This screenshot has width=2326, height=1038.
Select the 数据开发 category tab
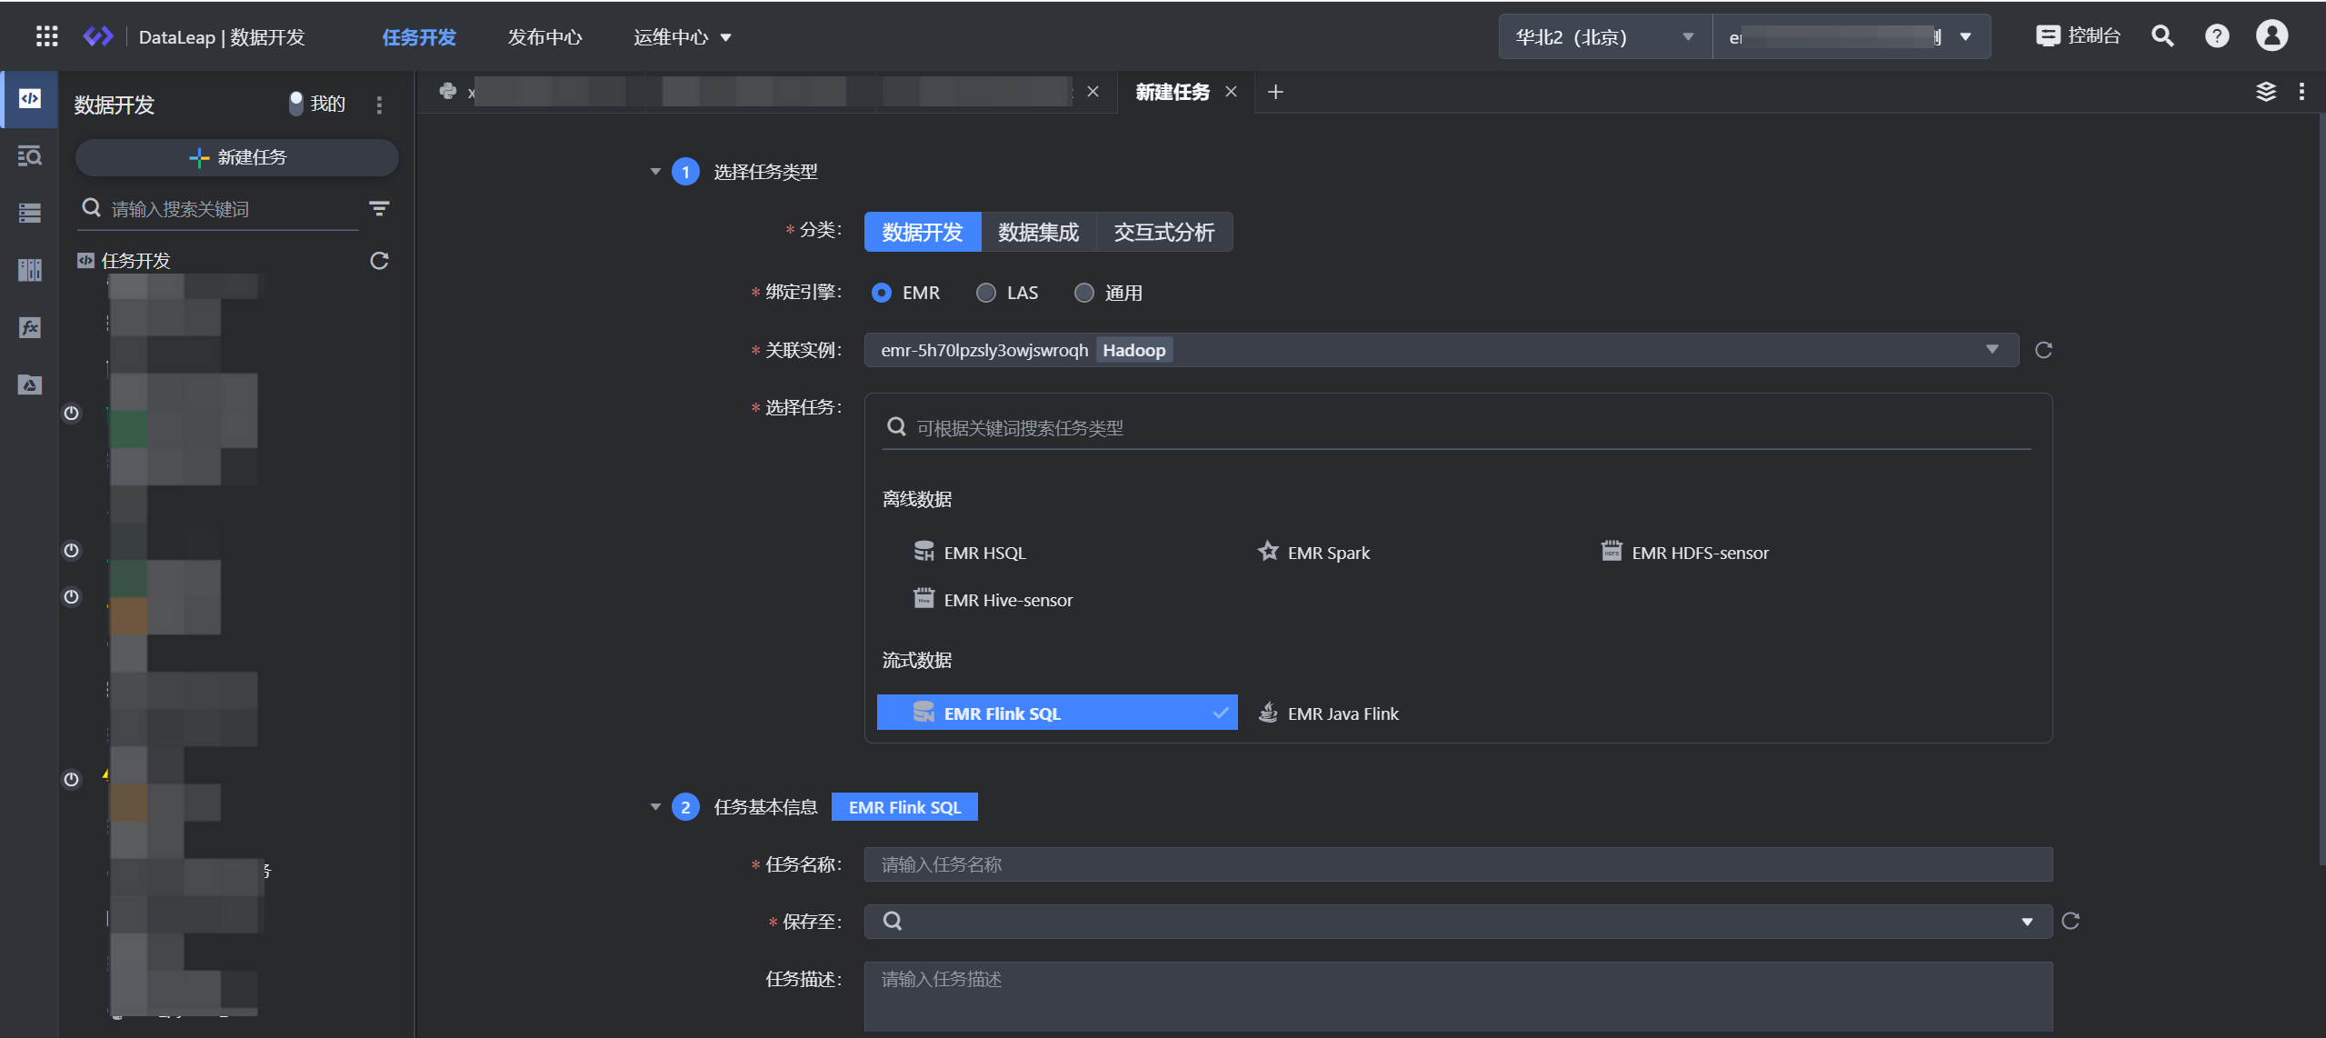(x=923, y=232)
